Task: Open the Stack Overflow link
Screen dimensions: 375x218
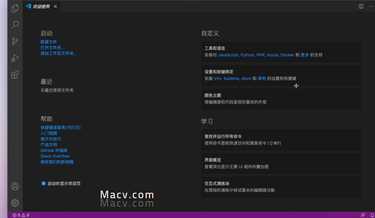Action: click(55, 156)
